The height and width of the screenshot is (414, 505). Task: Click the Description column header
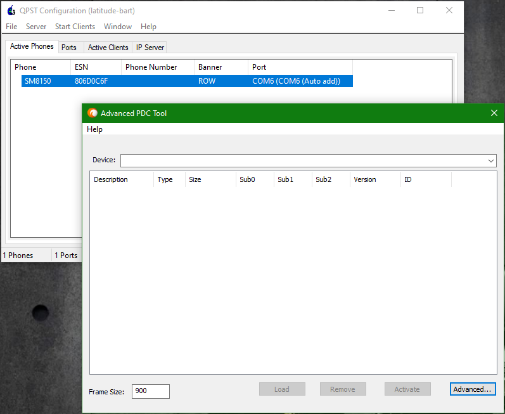click(x=122, y=179)
